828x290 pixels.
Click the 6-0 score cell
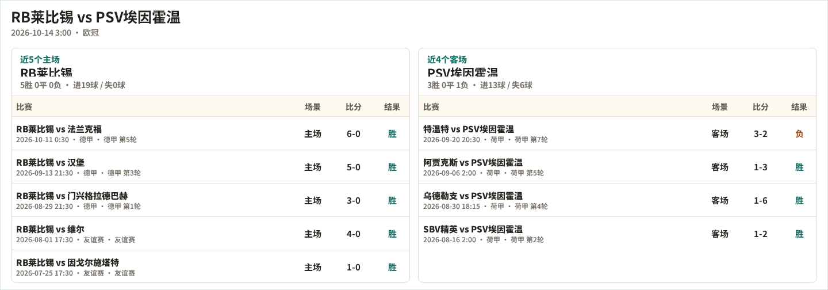[354, 134]
